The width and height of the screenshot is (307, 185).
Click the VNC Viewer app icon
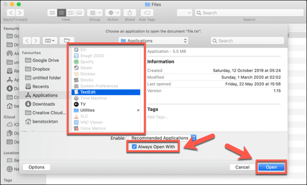[76, 123]
